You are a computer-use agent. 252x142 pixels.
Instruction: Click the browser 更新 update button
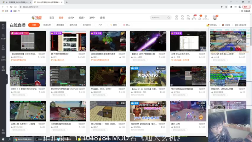247,7
